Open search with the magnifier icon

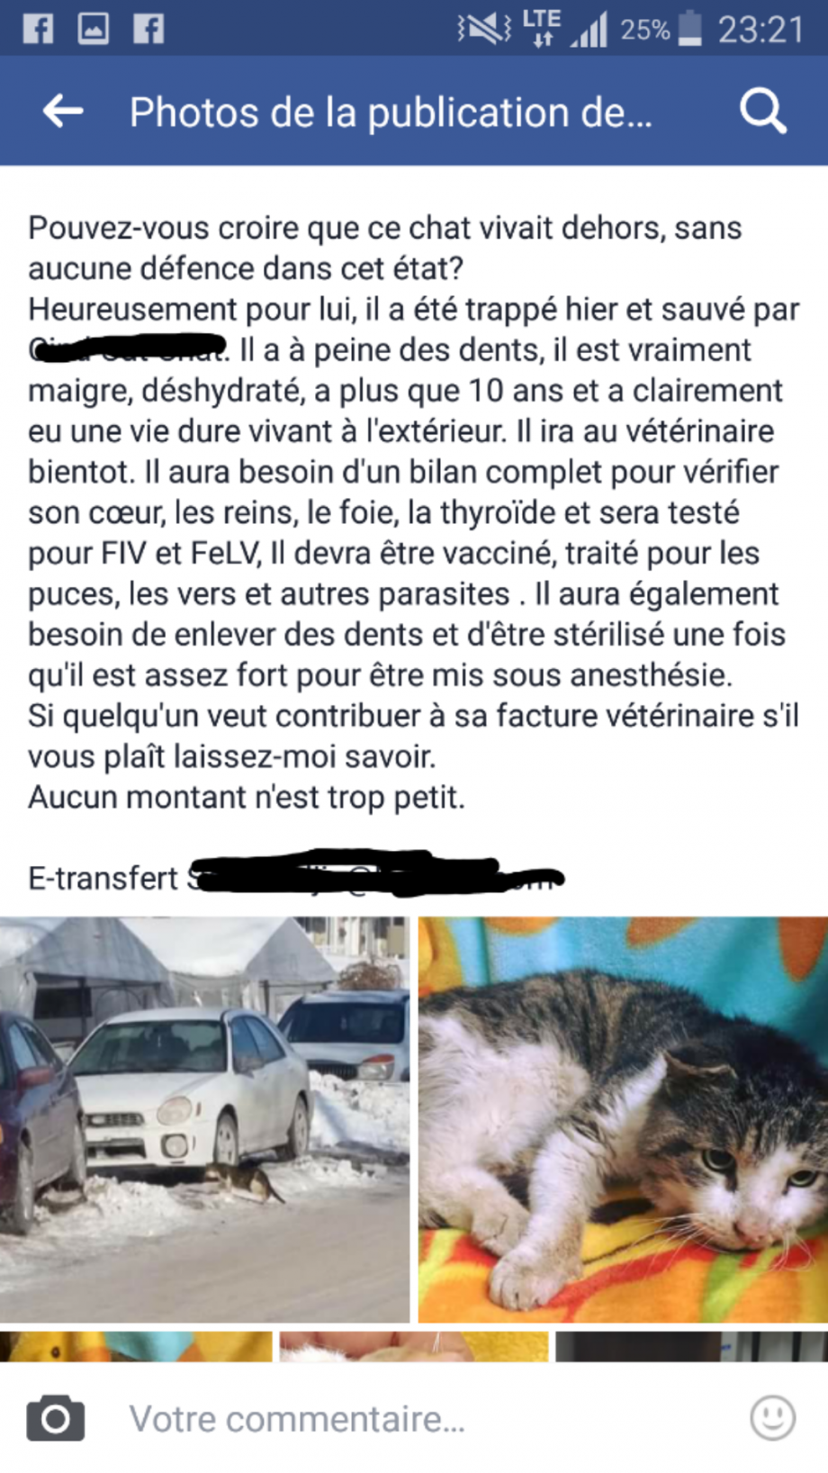coord(763,112)
